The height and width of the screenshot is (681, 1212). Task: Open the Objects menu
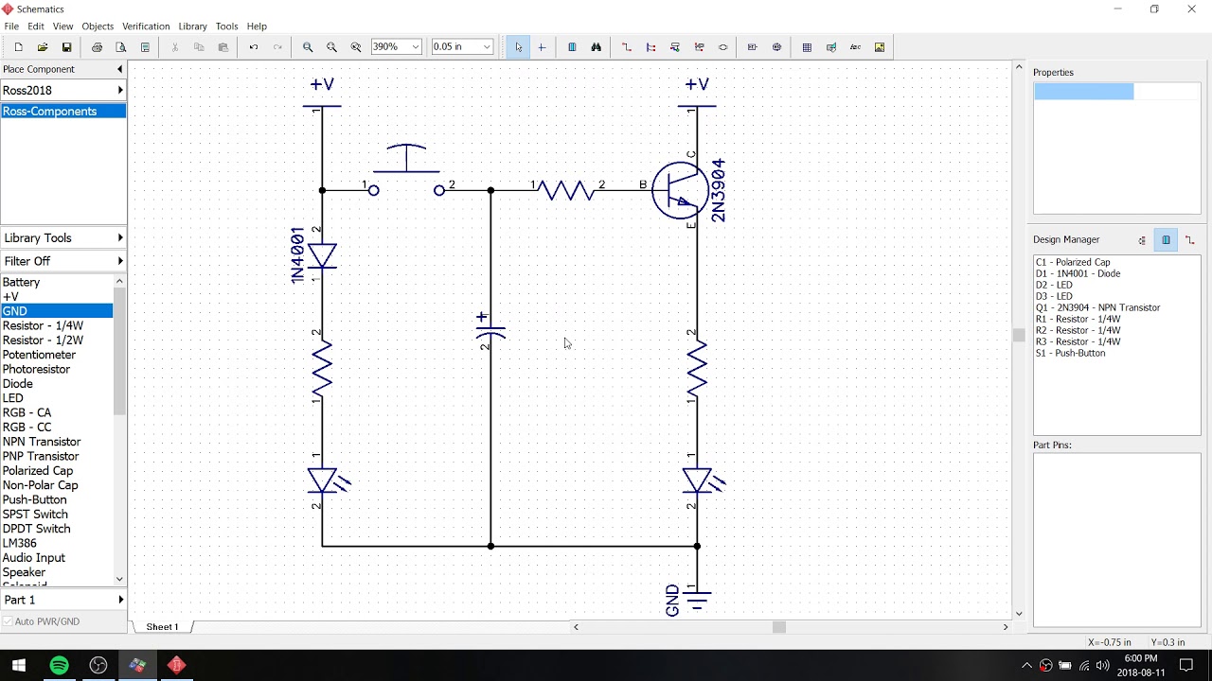(98, 26)
